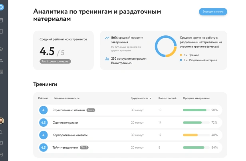Open the Страхование с заботой training row
This screenshot has height=161, width=246.
tap(130, 110)
